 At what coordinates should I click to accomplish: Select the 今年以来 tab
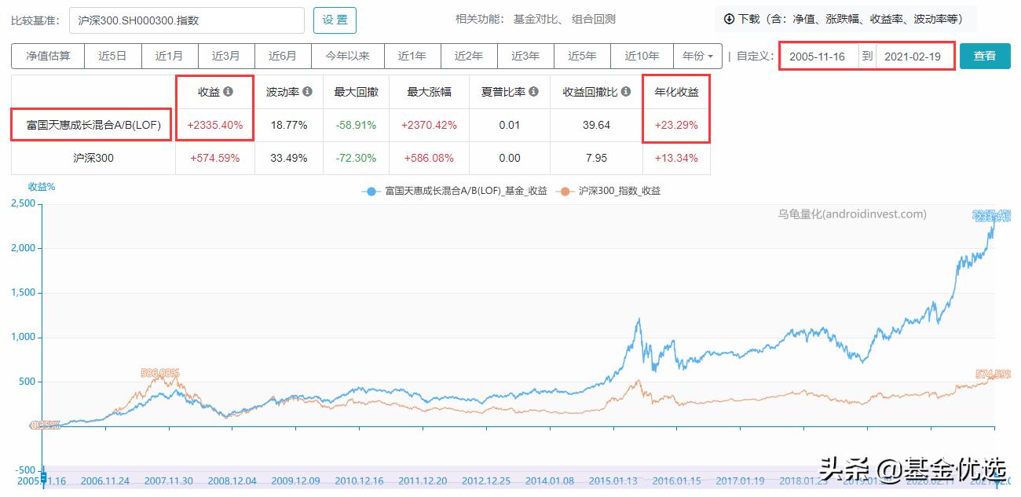pos(349,56)
